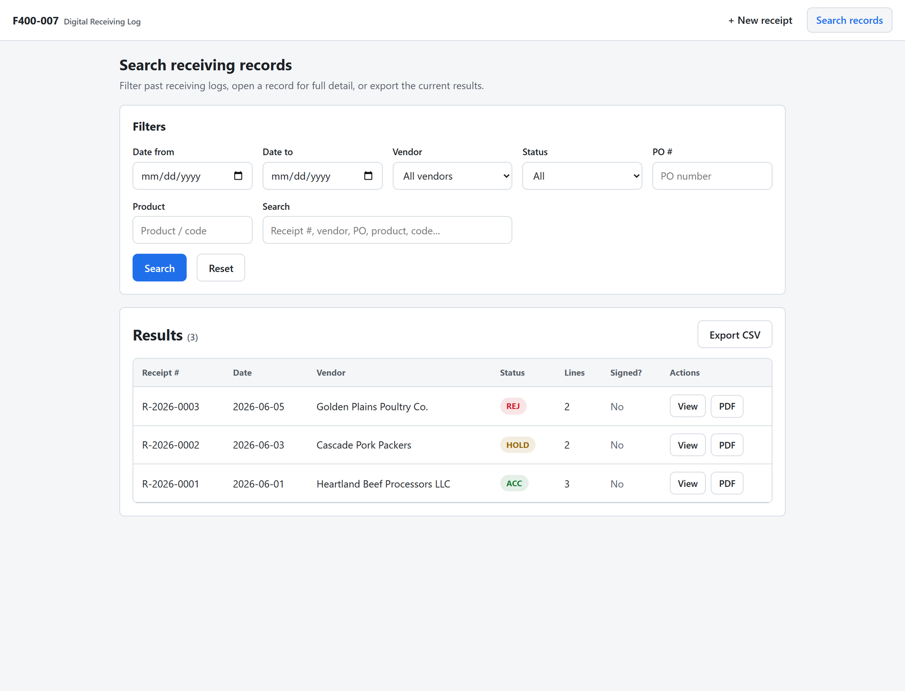Expand the Vendor dropdown

point(453,176)
